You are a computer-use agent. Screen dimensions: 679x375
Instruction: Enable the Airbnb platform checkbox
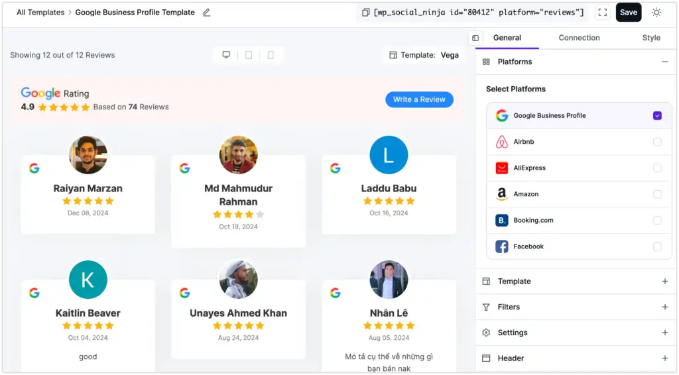657,142
